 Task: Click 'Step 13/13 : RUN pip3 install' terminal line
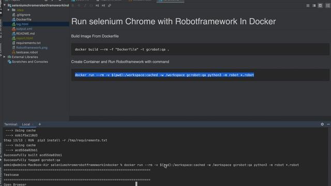click(x=55, y=140)
